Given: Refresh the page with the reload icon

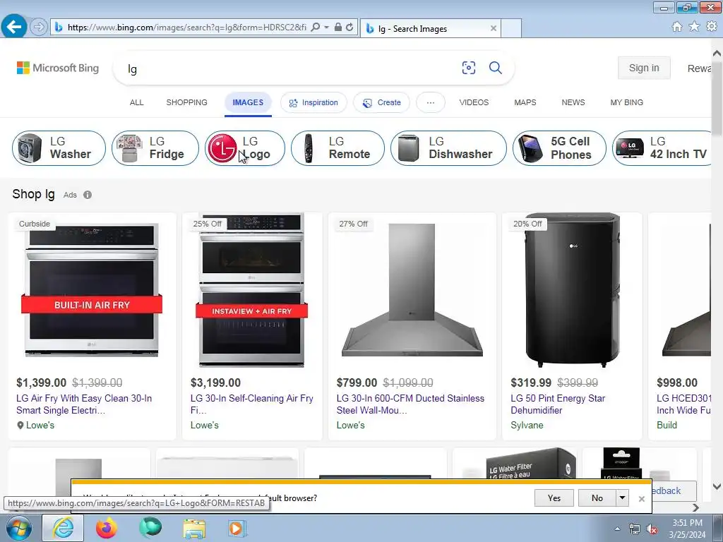Looking at the screenshot, I should (x=349, y=28).
